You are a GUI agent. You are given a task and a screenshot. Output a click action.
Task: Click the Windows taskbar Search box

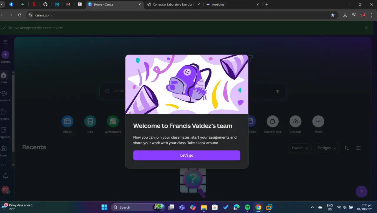(x=137, y=207)
